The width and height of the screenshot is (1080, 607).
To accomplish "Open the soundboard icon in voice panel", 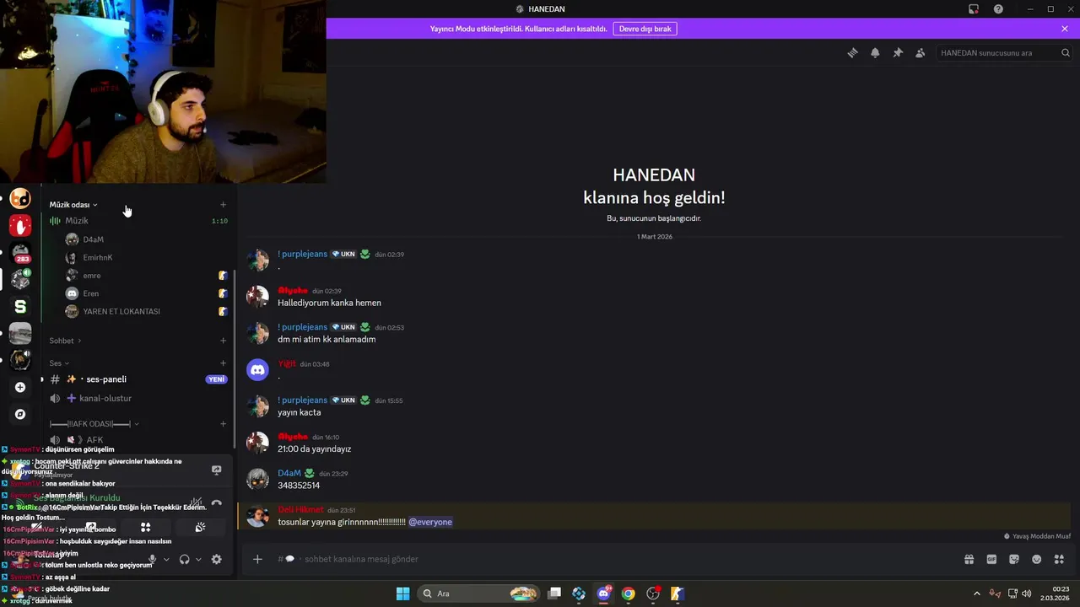I will pos(200,527).
